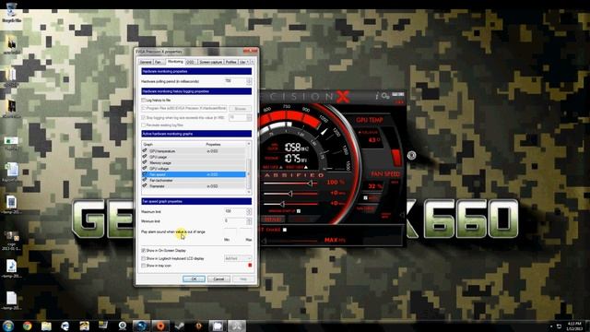Click the alarm Max threshold field
The height and width of the screenshot is (332, 590).
[246, 231]
